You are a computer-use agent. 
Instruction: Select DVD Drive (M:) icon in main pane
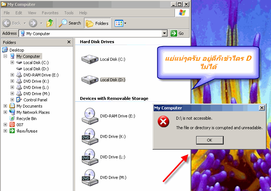(90, 177)
